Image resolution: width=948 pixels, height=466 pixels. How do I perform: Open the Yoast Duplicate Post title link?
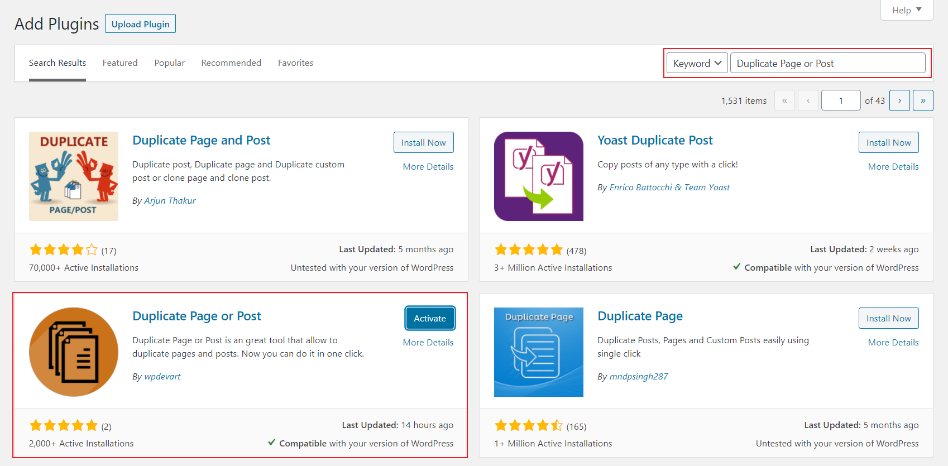655,140
